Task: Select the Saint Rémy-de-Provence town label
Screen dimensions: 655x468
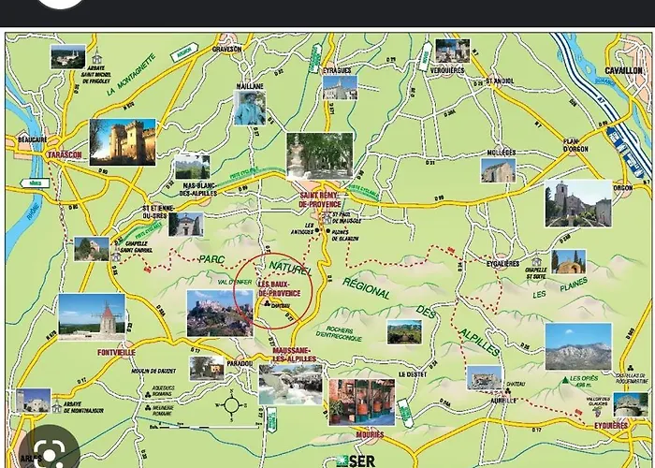Action: (x=320, y=199)
